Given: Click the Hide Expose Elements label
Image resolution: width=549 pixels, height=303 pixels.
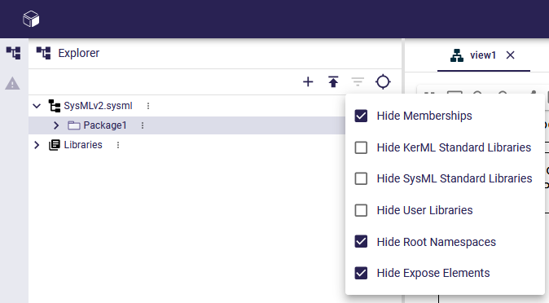Looking at the screenshot, I should (433, 273).
